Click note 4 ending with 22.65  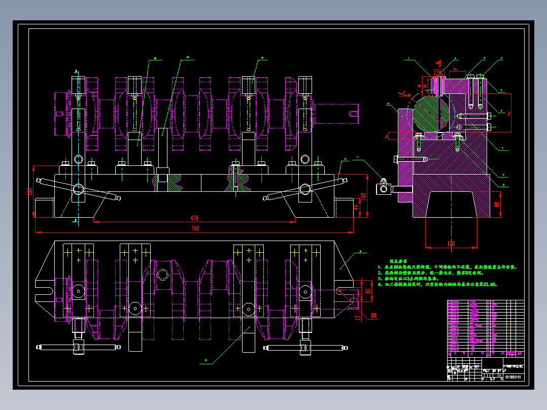coord(438,284)
